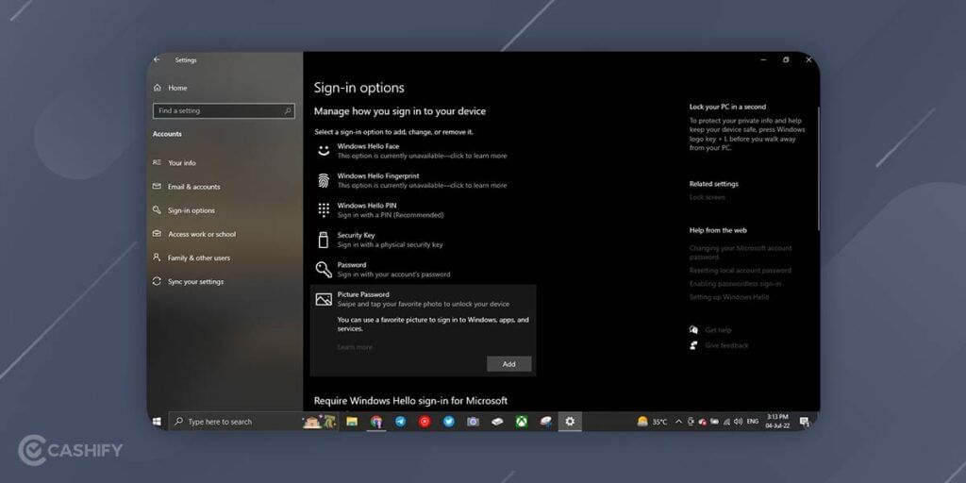Click Add button for Picture Password
Viewport: 966px width, 483px height.
pos(508,364)
